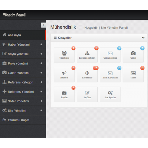This screenshot has height=148, width=148.
Task: Select Anasayfa in the sidebar
Action: tap(23, 35)
